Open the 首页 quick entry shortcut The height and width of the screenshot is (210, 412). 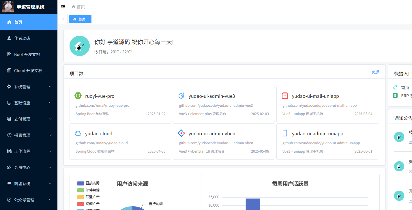[x=401, y=87]
